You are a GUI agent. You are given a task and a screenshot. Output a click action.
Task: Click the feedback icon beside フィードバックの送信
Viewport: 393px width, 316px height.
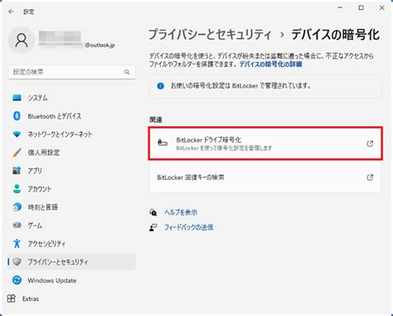(153, 227)
